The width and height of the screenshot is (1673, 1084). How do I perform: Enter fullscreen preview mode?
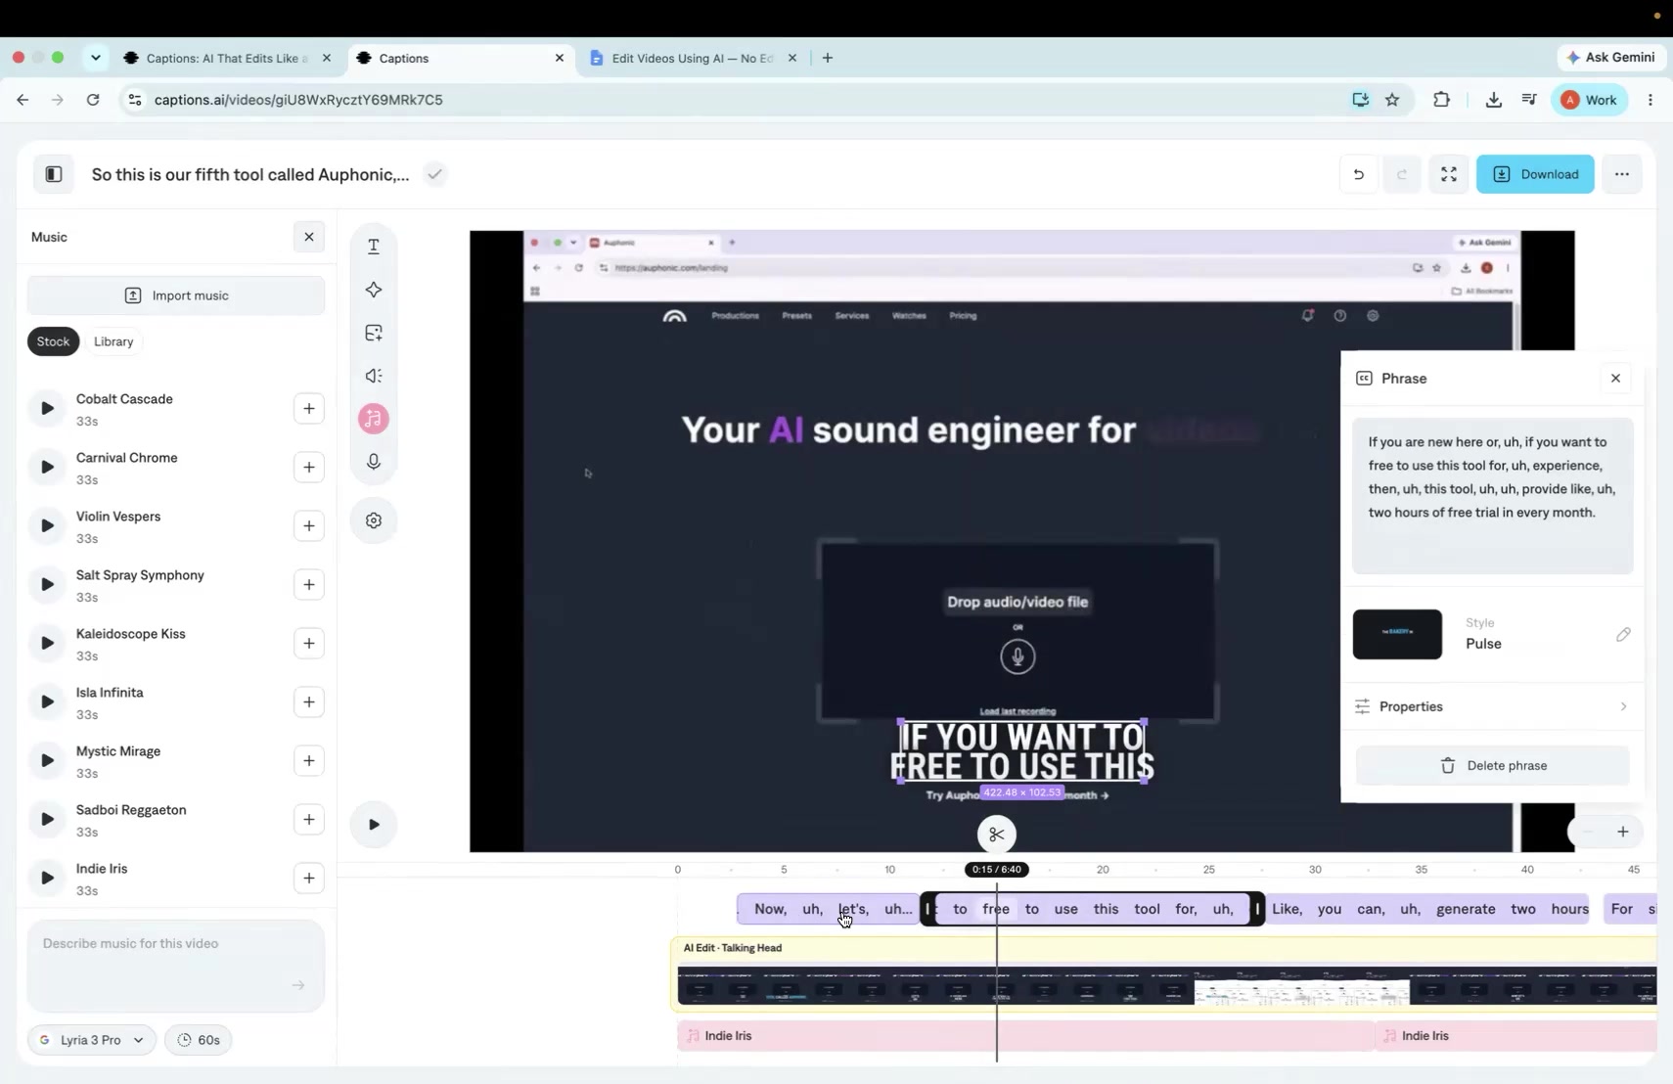click(1449, 174)
